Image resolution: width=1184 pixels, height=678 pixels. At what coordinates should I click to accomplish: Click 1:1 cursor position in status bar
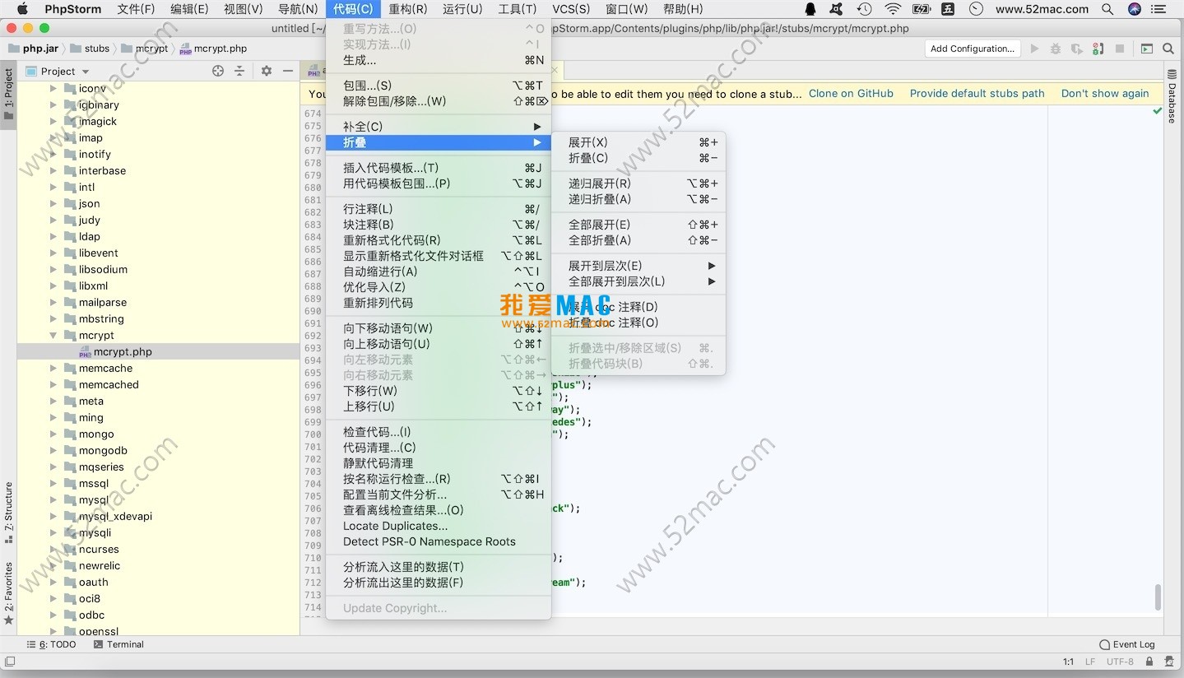pyautogui.click(x=1068, y=662)
